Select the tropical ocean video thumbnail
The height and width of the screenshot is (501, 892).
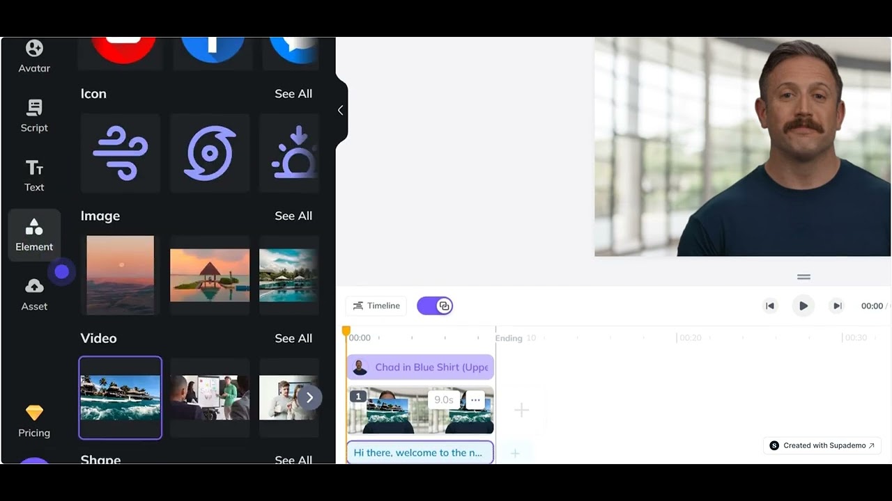(121, 398)
